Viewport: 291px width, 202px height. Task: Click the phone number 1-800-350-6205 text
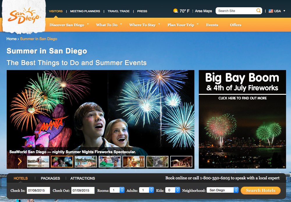point(215,178)
